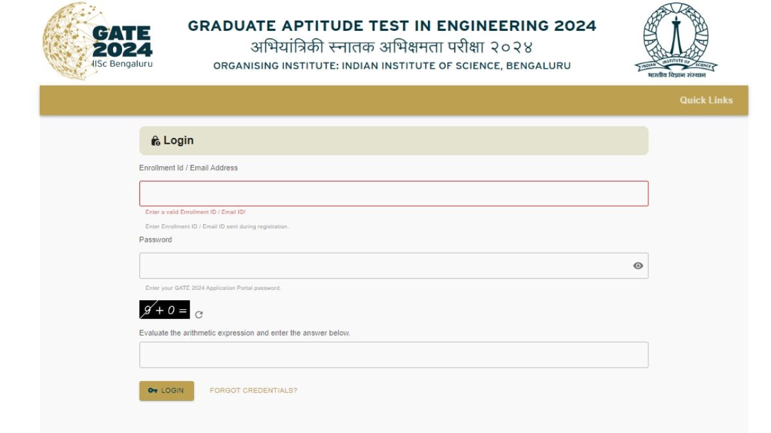Open the FORGOT CREDENTIALS? link
This screenshot has width=771, height=433.
tap(253, 391)
